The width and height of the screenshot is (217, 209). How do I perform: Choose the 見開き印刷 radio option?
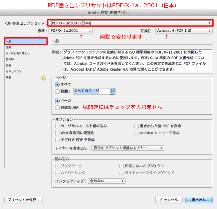coord(57,107)
